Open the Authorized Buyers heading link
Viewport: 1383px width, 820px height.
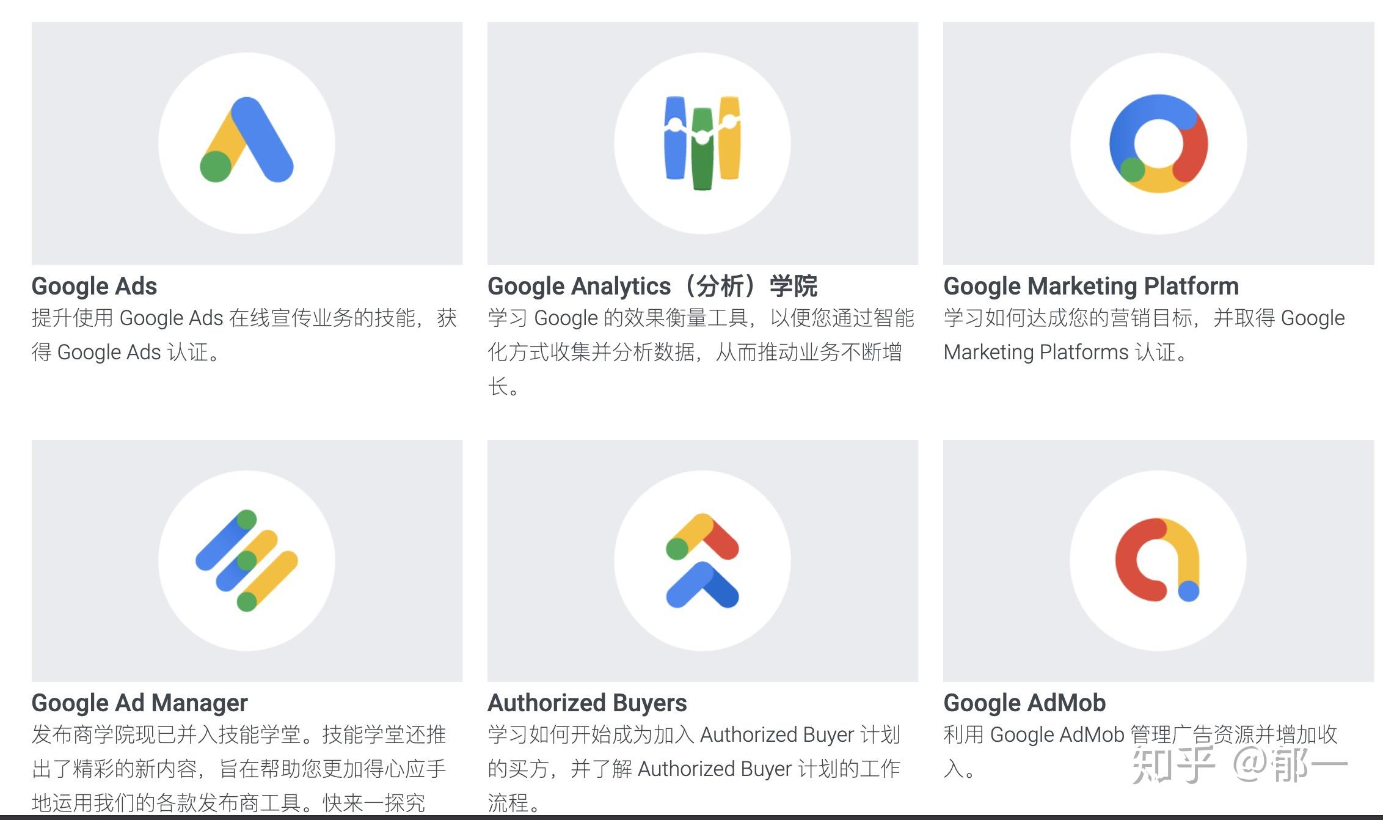(587, 703)
